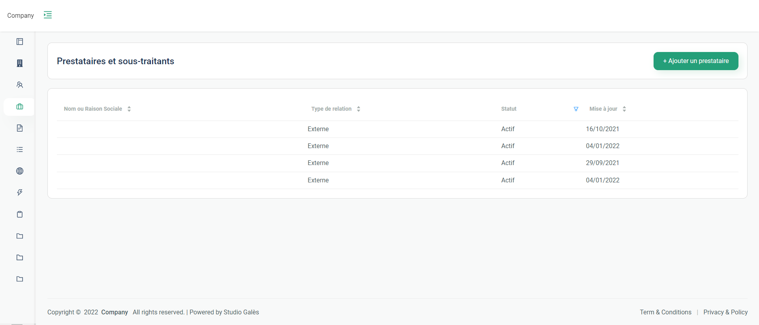Open the document page icon in sidebar

click(20, 128)
